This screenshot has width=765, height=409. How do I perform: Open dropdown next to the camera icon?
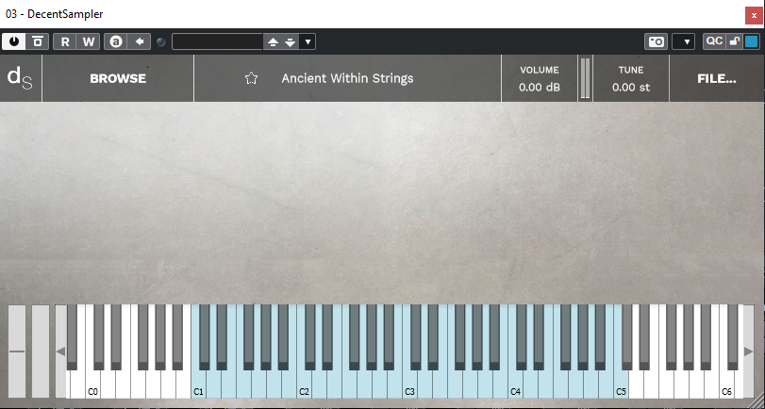click(x=683, y=41)
